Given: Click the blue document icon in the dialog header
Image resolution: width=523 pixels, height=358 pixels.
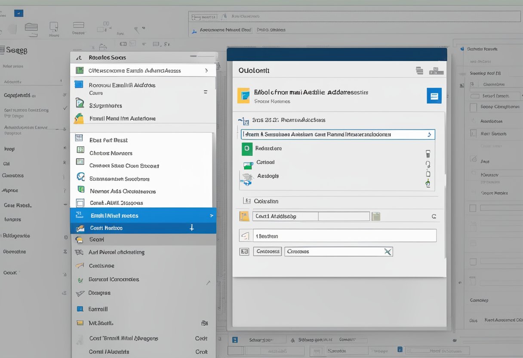Looking at the screenshot, I should coord(434,96).
